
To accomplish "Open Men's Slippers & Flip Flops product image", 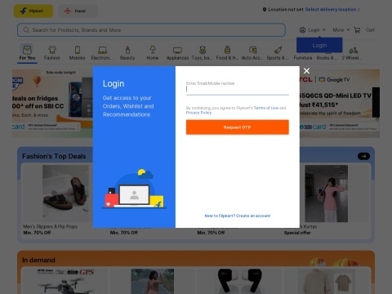I will [65, 193].
